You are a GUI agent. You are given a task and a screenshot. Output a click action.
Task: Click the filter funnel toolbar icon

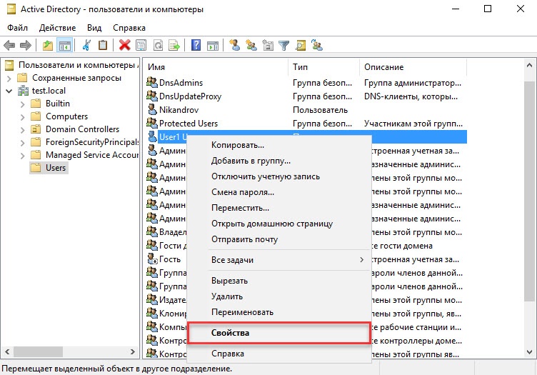pyautogui.click(x=284, y=45)
